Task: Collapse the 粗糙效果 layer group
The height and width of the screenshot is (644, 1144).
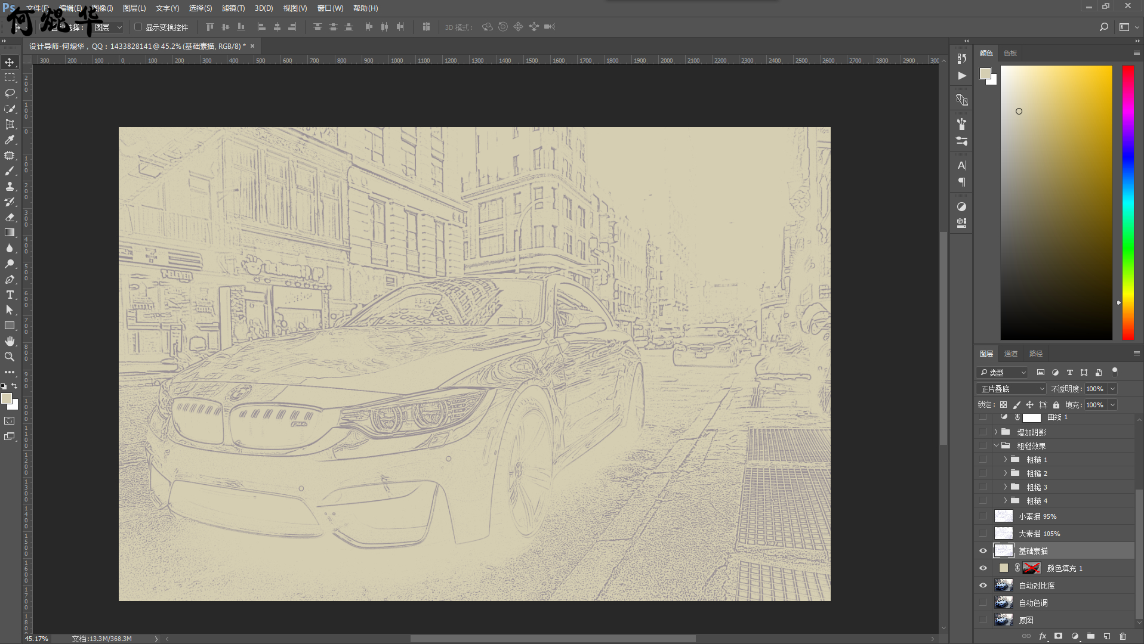Action: coord(995,446)
